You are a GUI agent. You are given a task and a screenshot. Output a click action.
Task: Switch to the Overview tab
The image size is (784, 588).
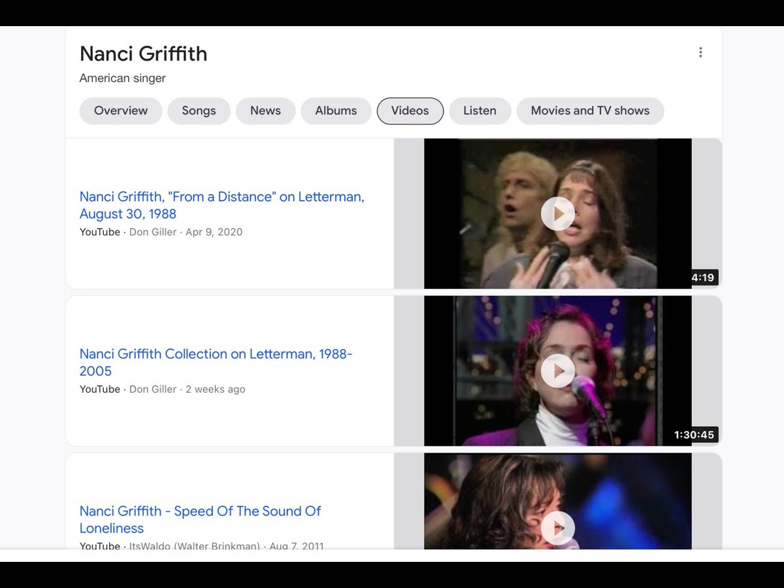(121, 111)
